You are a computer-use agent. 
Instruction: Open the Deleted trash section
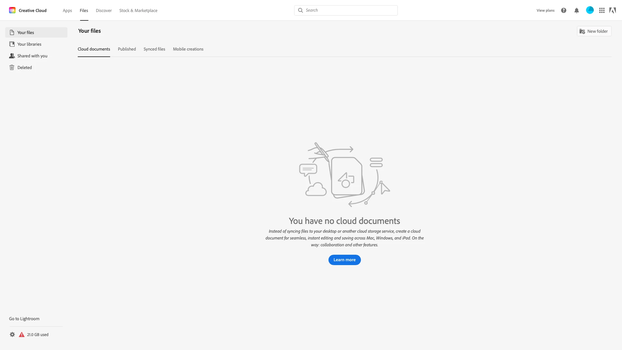(x=25, y=67)
